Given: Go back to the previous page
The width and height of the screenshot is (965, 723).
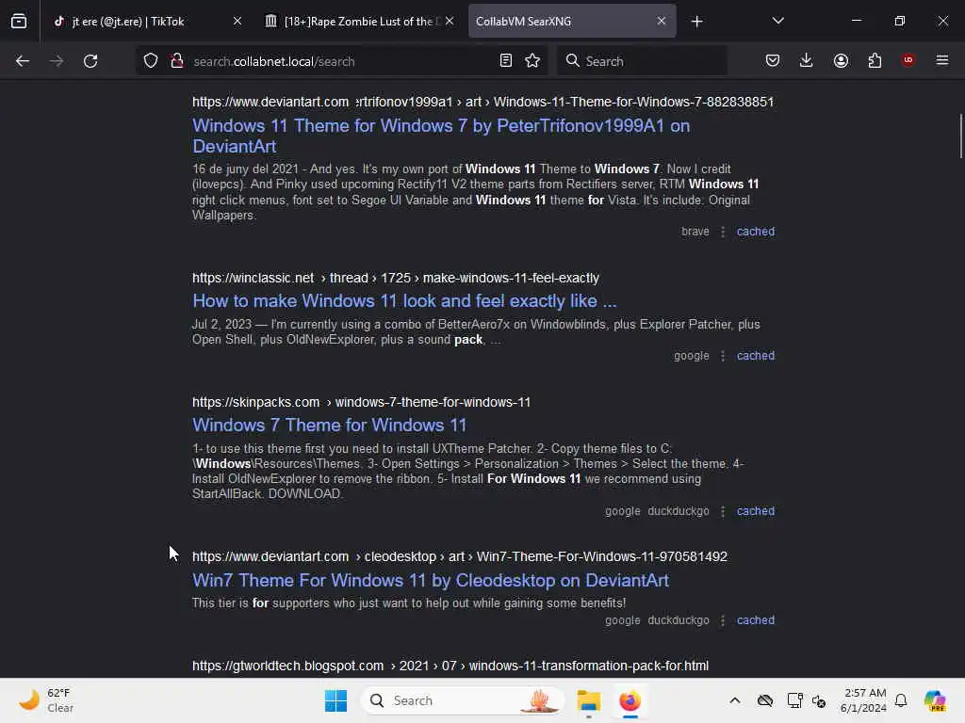Looking at the screenshot, I should (x=23, y=61).
